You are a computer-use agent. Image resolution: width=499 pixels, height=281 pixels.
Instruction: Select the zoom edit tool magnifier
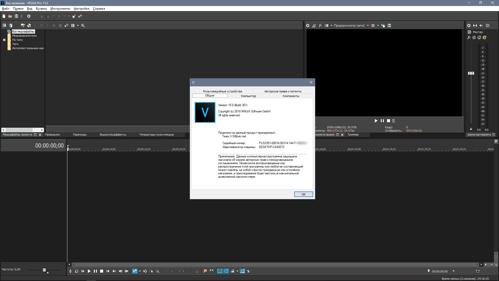pyautogui.click(x=157, y=271)
